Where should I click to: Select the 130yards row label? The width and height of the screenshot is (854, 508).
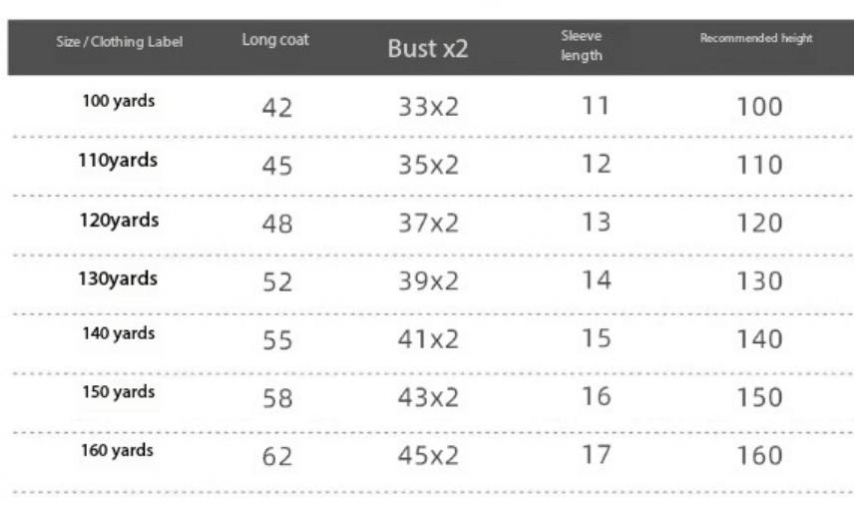[x=118, y=277]
